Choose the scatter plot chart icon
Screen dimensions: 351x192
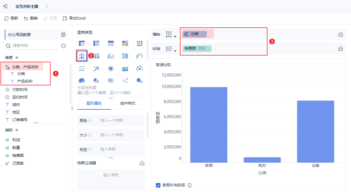click(x=125, y=80)
